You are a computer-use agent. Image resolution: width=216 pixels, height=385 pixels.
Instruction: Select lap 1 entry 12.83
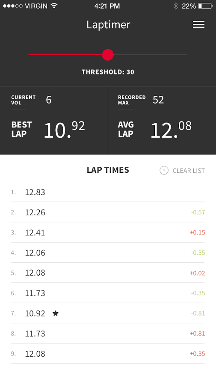pos(108,192)
